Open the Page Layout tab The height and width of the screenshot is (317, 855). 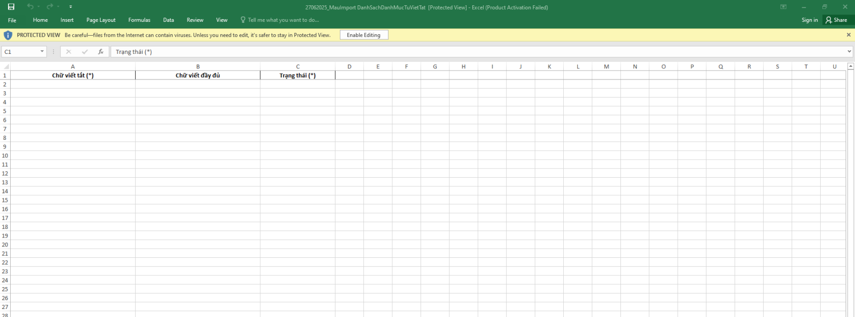(101, 20)
